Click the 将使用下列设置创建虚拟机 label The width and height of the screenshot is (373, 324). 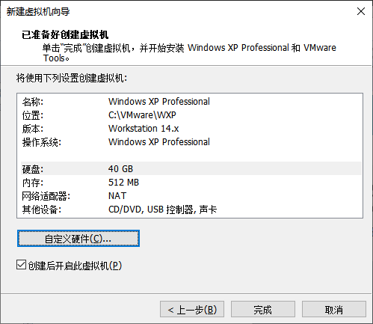(72, 78)
